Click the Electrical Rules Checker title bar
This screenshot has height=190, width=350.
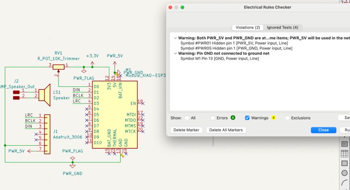267,7
